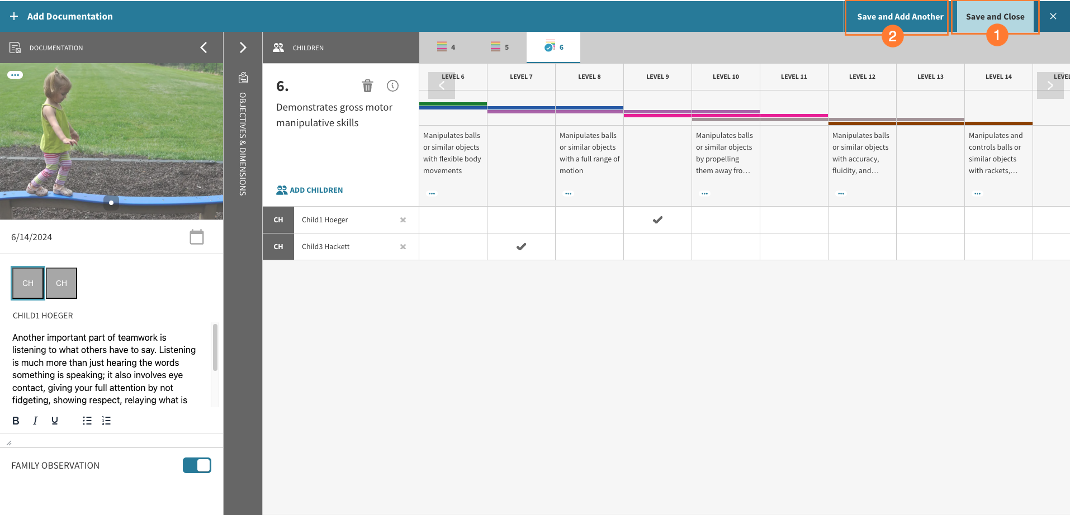Insert a bulleted list in the note

pyautogui.click(x=87, y=420)
